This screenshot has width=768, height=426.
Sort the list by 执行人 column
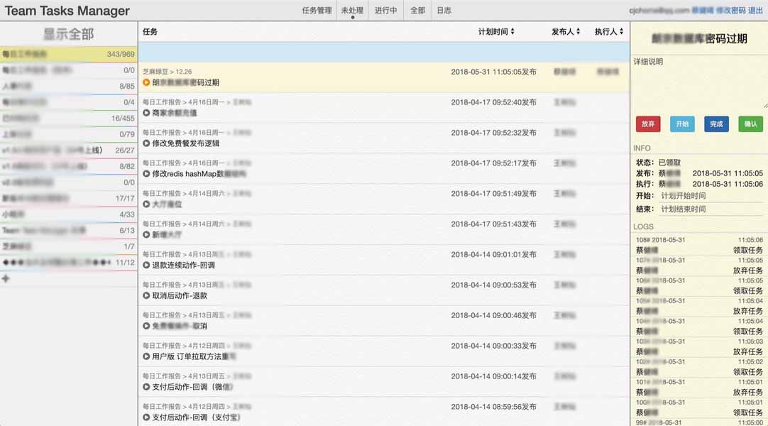click(x=609, y=32)
